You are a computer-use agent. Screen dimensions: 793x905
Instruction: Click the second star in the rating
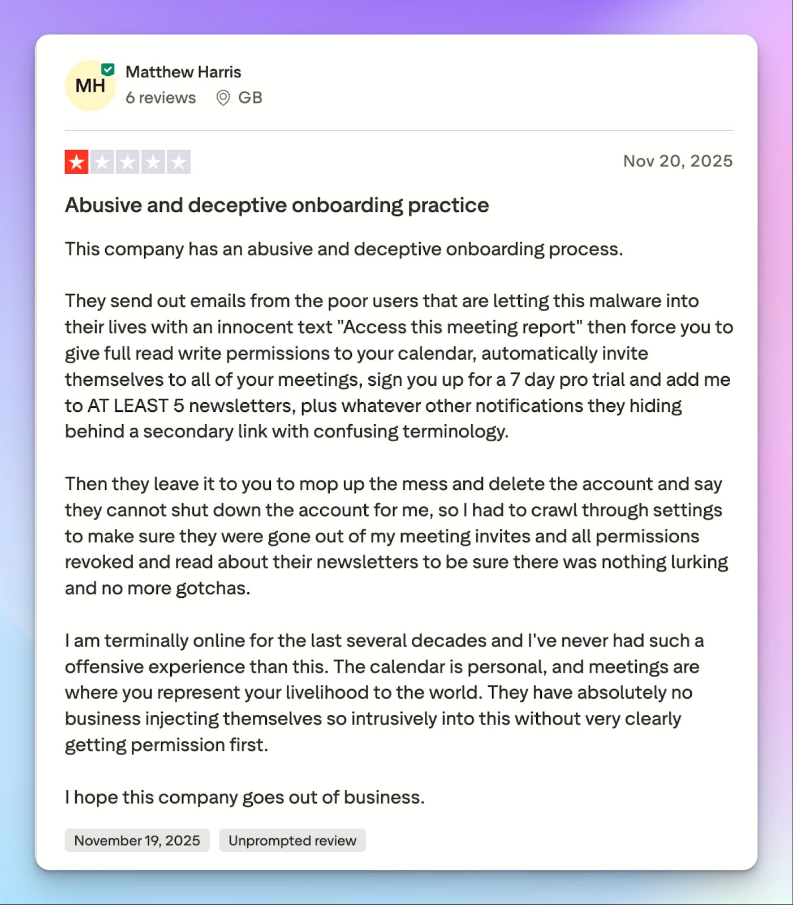(102, 162)
